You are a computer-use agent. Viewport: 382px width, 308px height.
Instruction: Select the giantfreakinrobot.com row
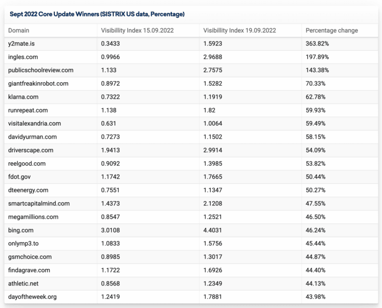pos(38,84)
